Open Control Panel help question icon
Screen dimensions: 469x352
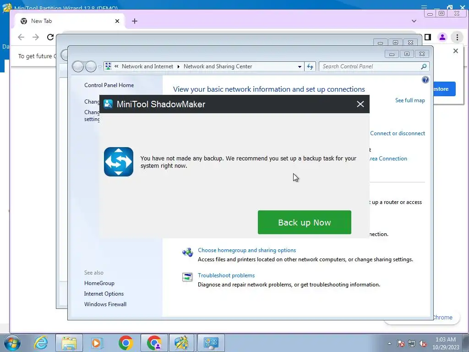pyautogui.click(x=425, y=80)
